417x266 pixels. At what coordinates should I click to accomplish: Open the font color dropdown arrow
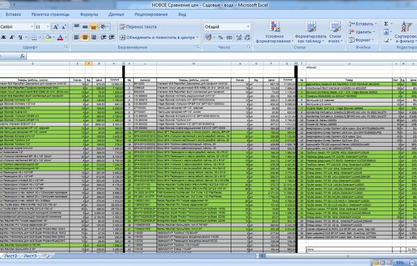(x=65, y=37)
